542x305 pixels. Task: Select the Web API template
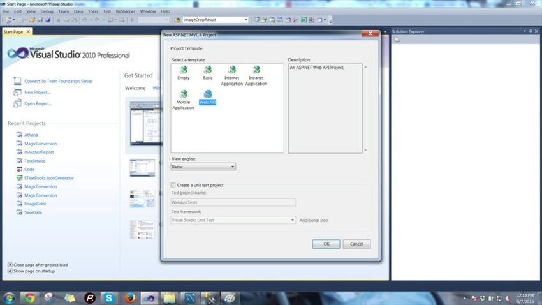207,97
